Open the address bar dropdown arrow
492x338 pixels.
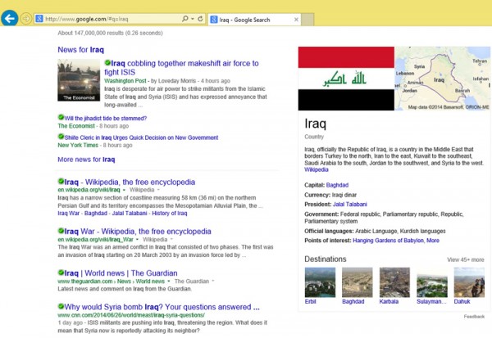pos(193,19)
